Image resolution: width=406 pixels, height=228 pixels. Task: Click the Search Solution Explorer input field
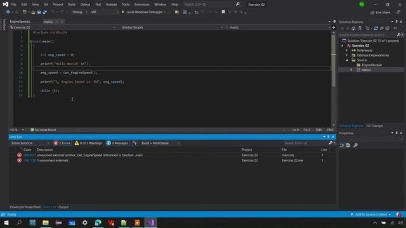(x=367, y=35)
